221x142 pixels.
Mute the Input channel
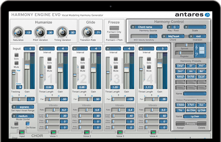click(17, 63)
